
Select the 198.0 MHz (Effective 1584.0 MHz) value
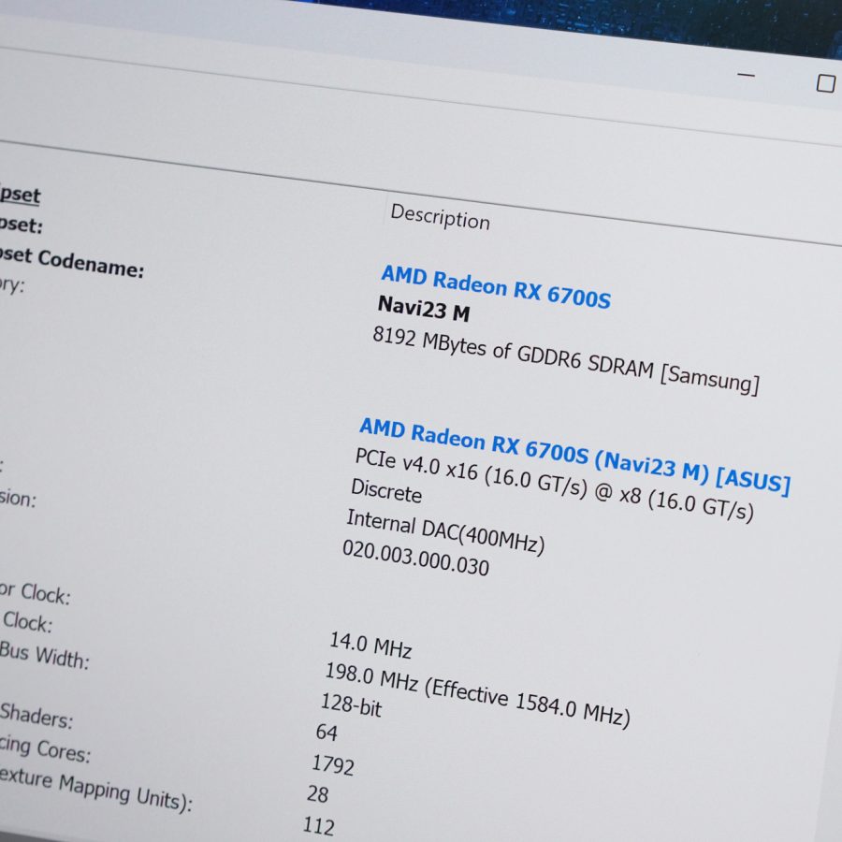pos(477,694)
